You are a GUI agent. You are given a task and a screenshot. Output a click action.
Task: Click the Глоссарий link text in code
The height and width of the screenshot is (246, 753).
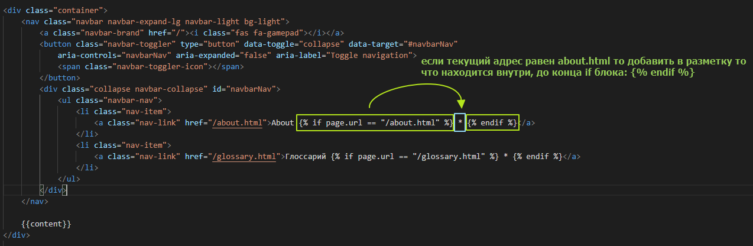[306, 157]
